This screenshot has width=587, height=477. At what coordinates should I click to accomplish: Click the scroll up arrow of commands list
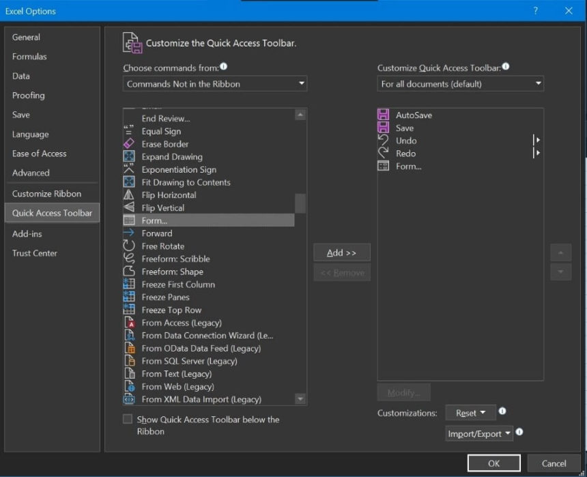300,115
